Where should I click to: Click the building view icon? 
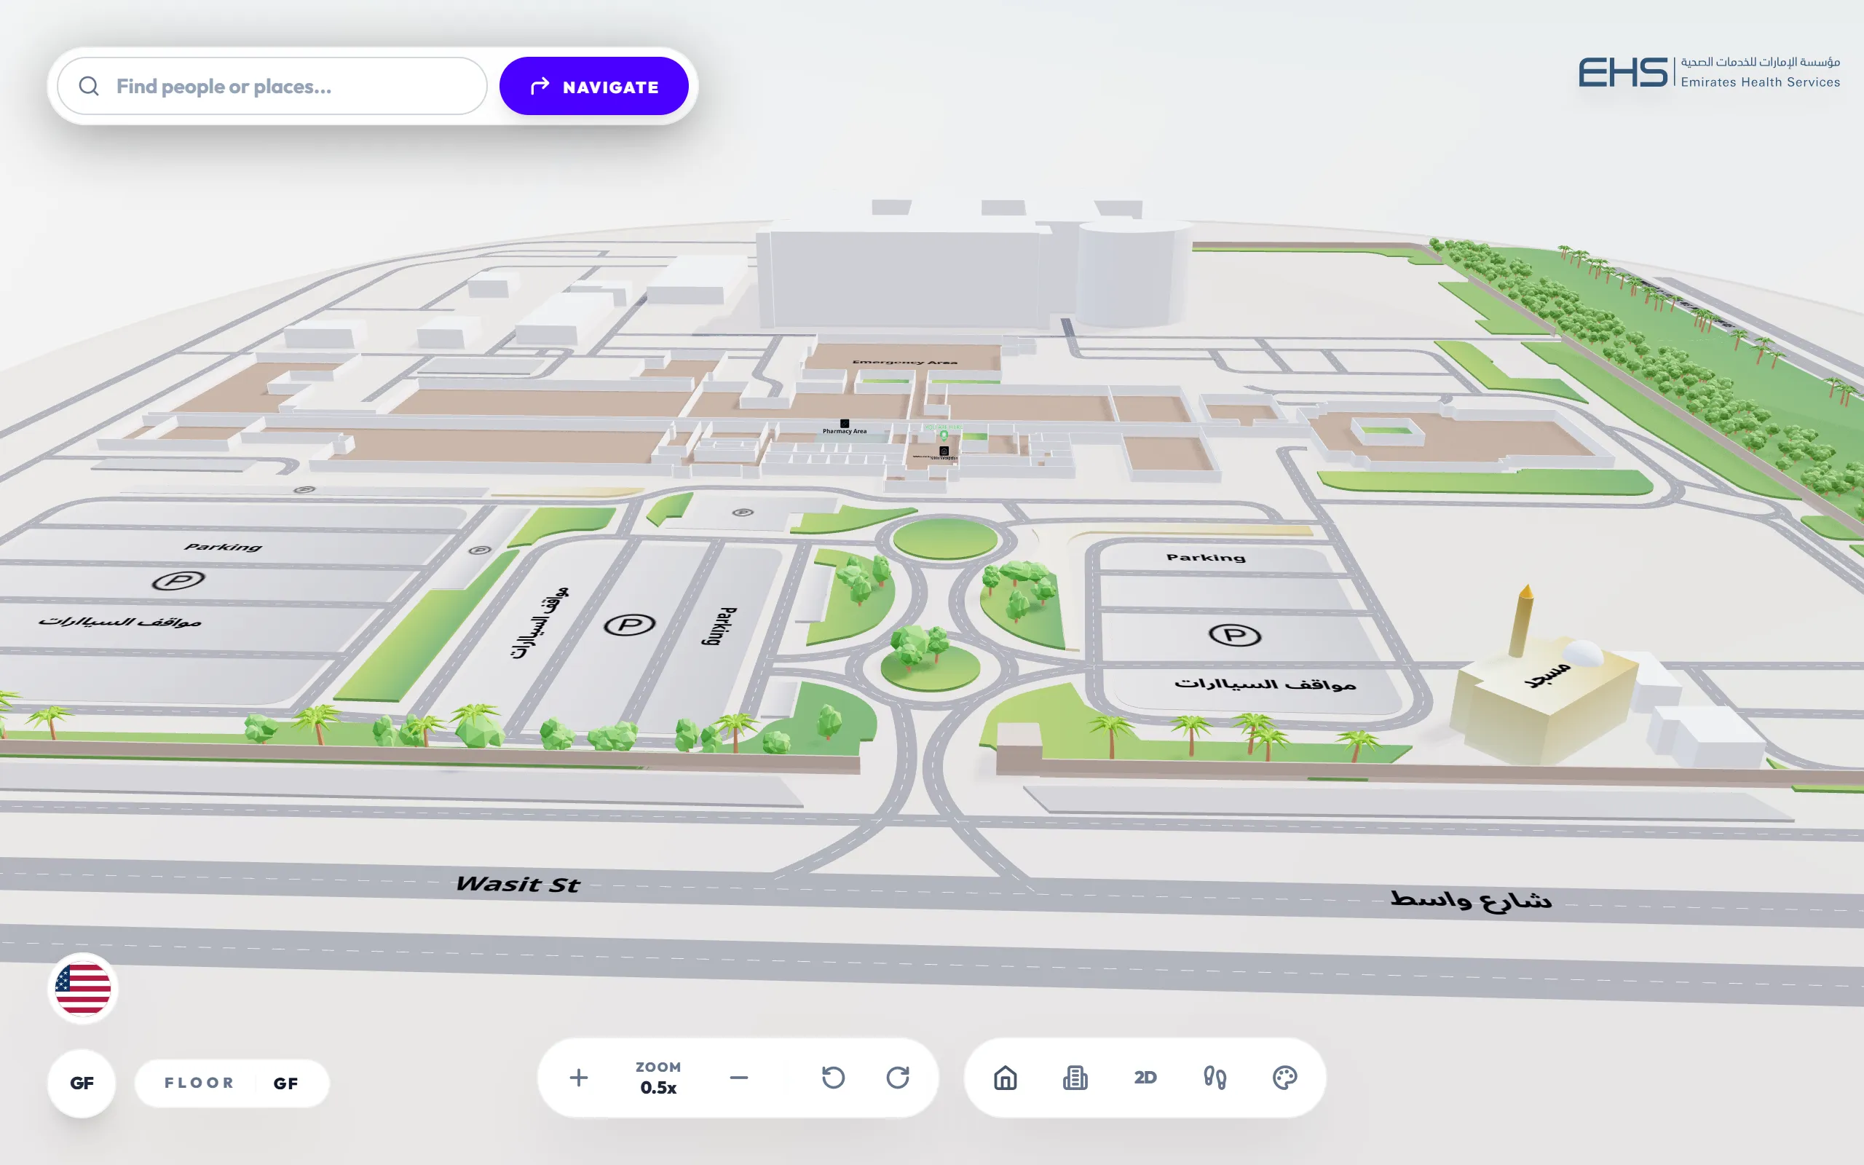(1075, 1077)
